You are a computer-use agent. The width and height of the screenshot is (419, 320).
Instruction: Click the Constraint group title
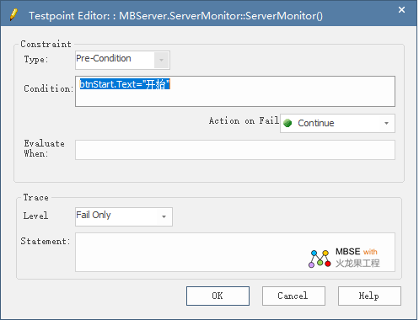[x=46, y=44]
